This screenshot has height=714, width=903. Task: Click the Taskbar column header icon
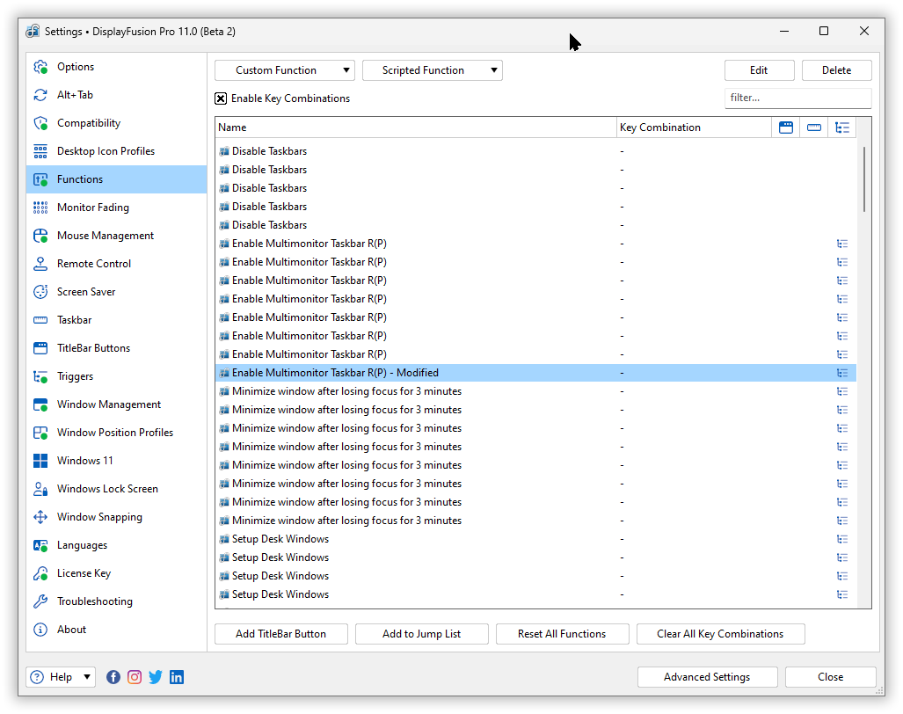coord(814,127)
